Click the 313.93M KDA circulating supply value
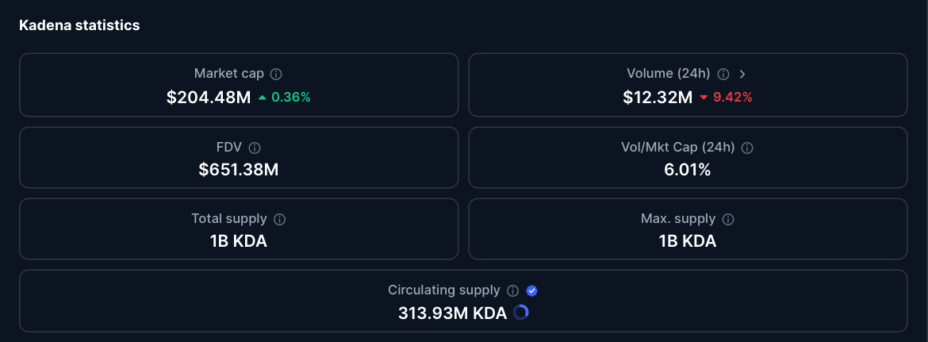Image resolution: width=928 pixels, height=342 pixels. (452, 313)
